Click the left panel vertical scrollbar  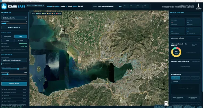point(29,26)
